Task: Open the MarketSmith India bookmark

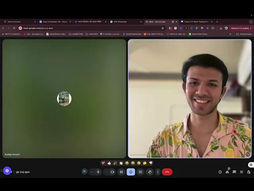Action: tap(56, 34)
